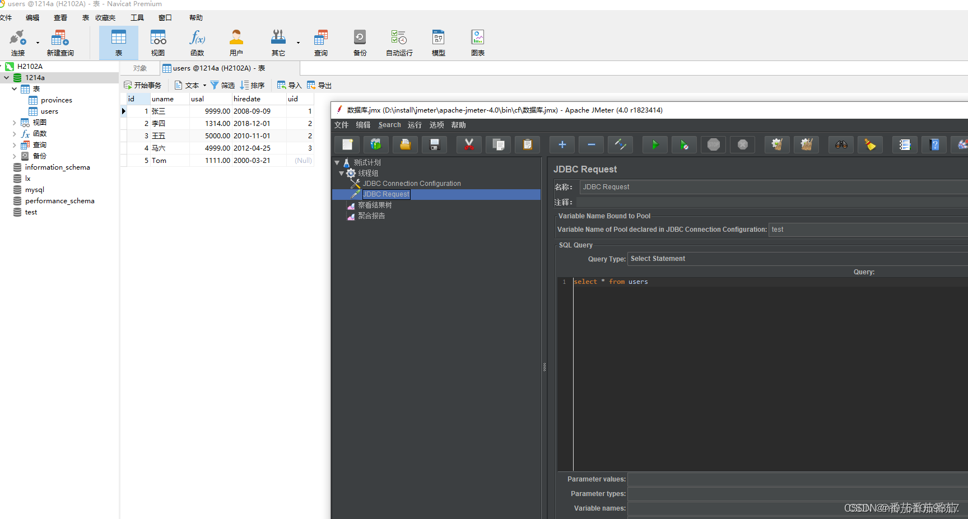
Task: Collapse the 表 tables tree node
Action: [15, 89]
